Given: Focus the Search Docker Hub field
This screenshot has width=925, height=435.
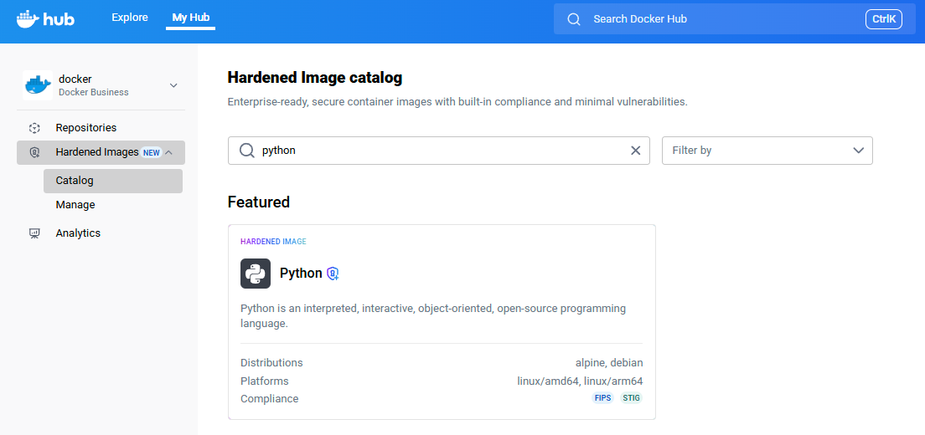Looking at the screenshot, I should point(721,19).
